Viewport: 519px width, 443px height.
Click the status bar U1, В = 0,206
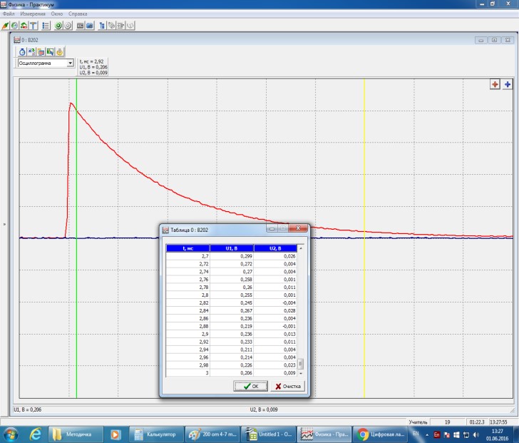click(x=28, y=409)
